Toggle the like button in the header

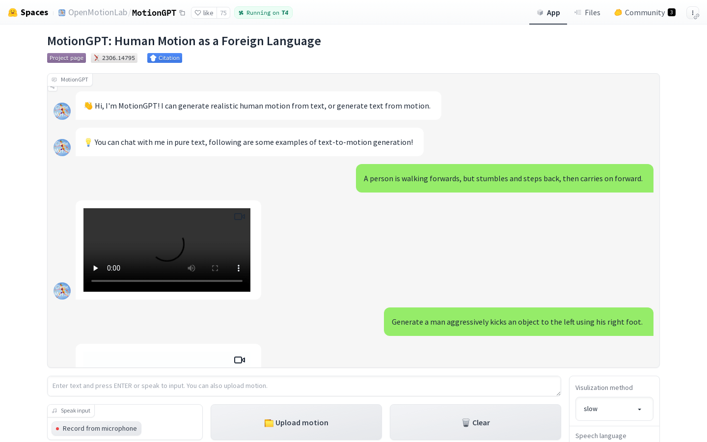(x=204, y=13)
